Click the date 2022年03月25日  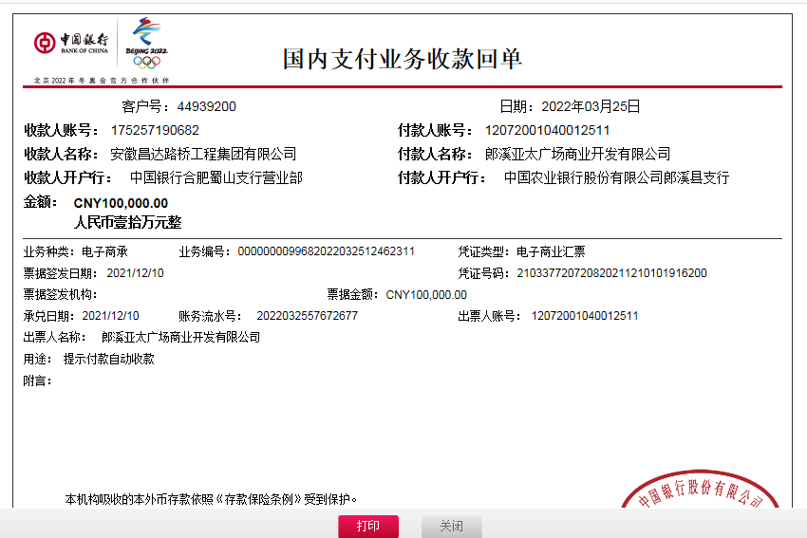[x=591, y=106]
